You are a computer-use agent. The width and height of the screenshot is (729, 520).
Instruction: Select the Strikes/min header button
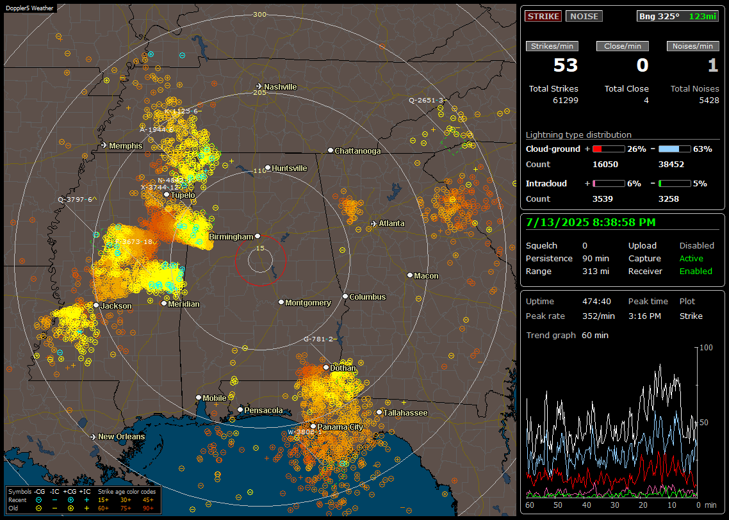[552, 46]
